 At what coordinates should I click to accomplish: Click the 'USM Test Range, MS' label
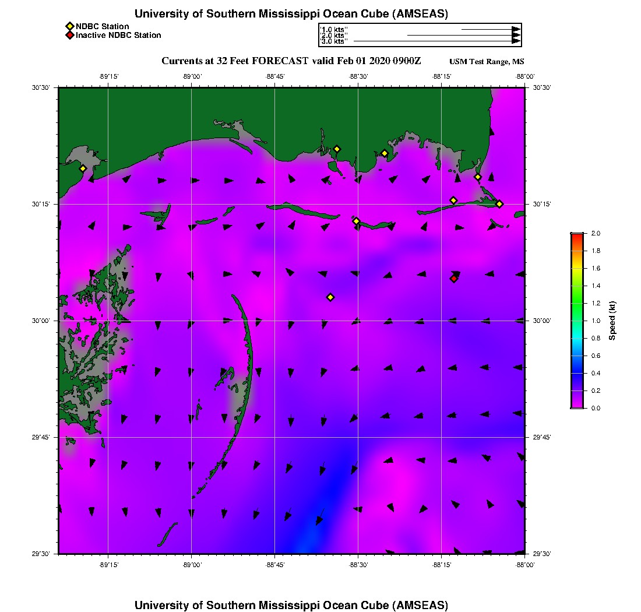coord(487,61)
